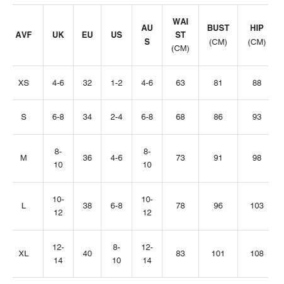This screenshot has width=284, height=284.
Task: Select the L size row label
Action: (23, 206)
